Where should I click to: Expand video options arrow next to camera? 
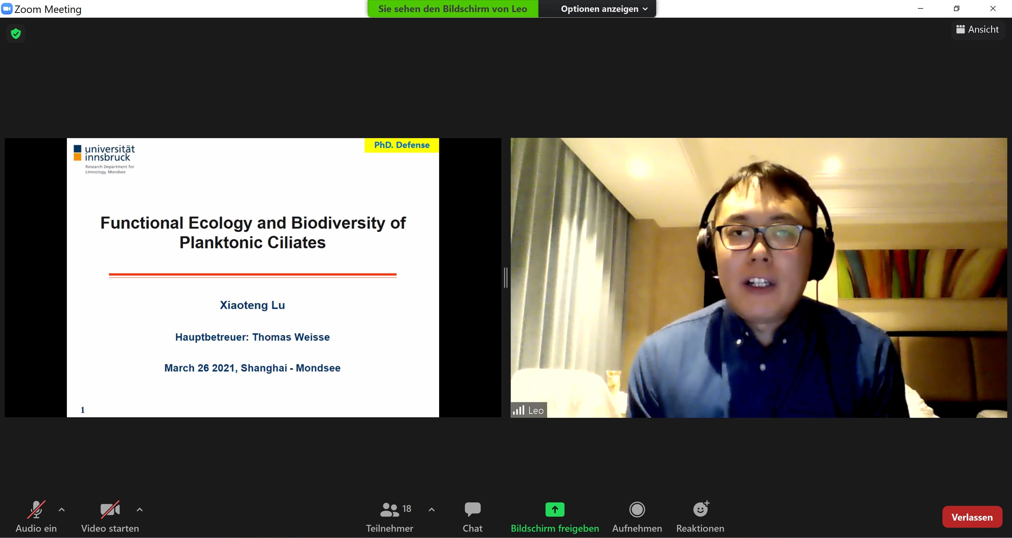(139, 510)
